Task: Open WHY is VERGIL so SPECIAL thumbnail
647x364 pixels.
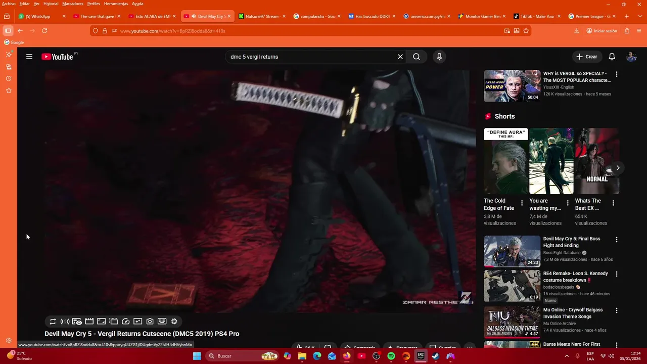Action: click(512, 86)
